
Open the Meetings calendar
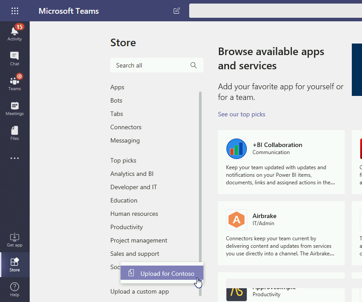15,108
